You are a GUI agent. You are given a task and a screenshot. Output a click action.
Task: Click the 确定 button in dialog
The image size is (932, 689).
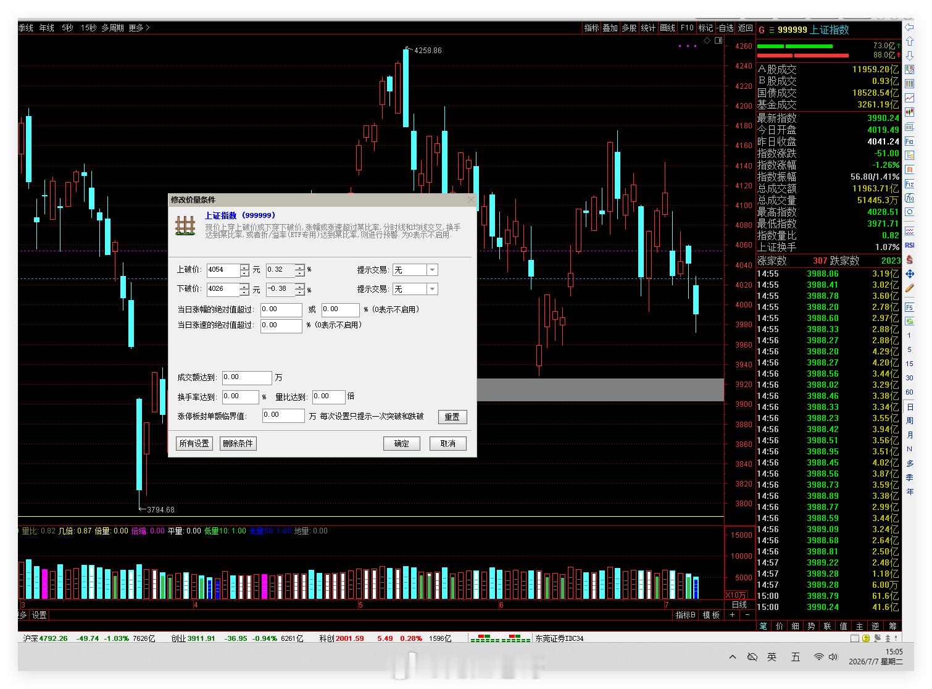coord(401,443)
